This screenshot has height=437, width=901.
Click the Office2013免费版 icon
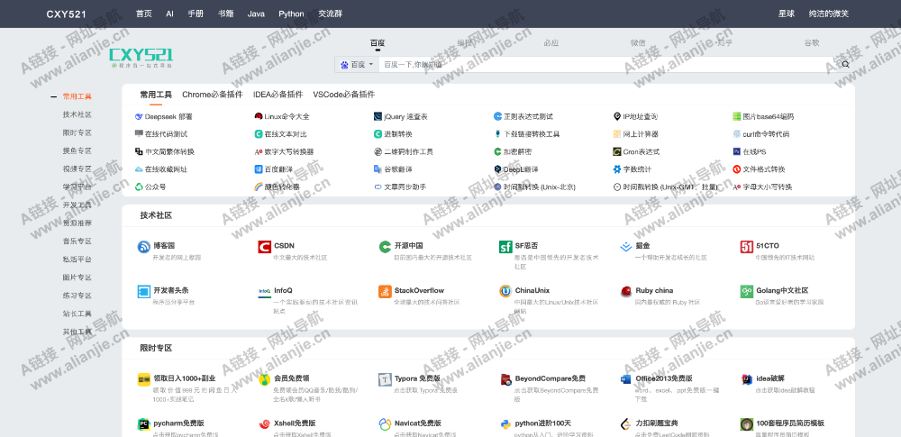point(626,379)
